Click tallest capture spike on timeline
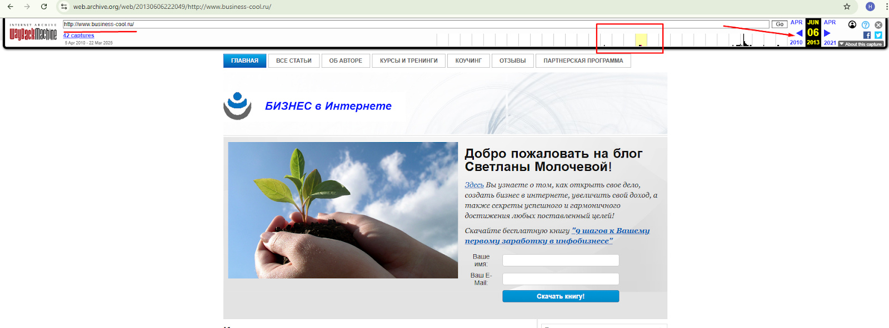The width and height of the screenshot is (889, 328). [x=743, y=40]
